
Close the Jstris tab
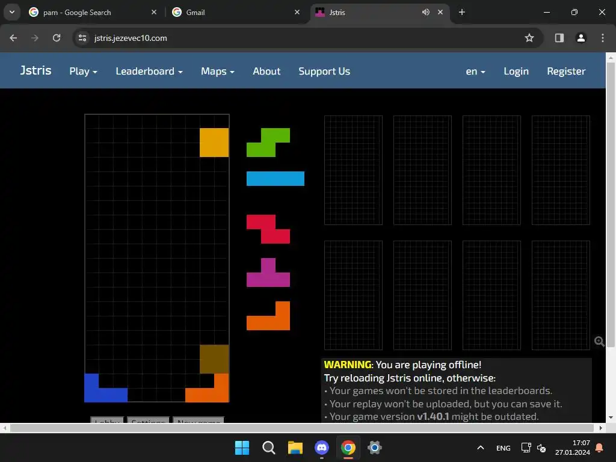pos(440,12)
